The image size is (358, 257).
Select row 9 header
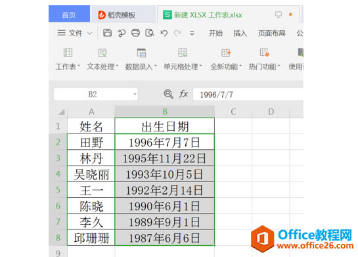click(58, 252)
